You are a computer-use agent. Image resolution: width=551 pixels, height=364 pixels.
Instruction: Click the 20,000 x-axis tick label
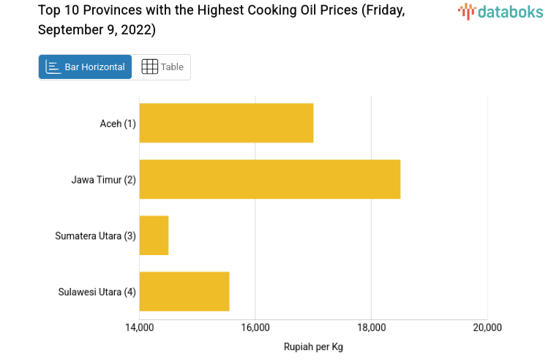point(487,327)
